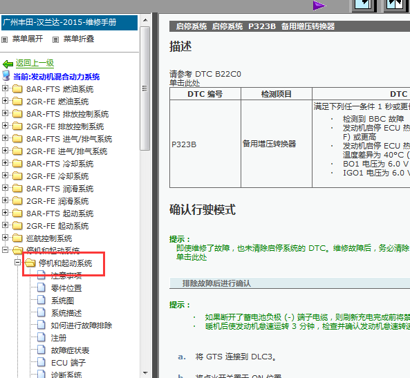The width and height of the screenshot is (410, 378).
Task: Click the scroll-up arrow of the tree panel
Action: pos(145,20)
